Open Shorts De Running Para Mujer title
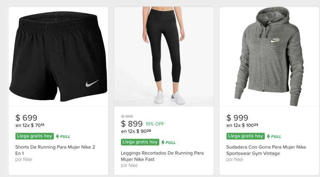The height and width of the screenshot is (177, 320). [x=55, y=150]
